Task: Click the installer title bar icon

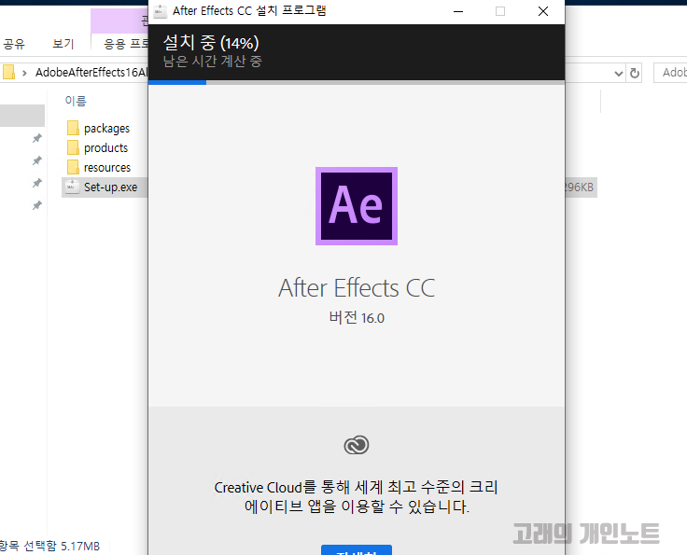Action: 160,11
